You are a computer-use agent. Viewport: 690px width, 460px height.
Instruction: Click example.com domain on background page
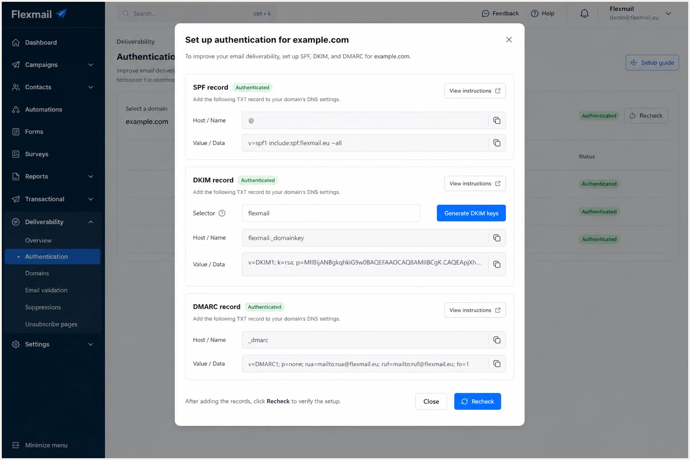147,122
